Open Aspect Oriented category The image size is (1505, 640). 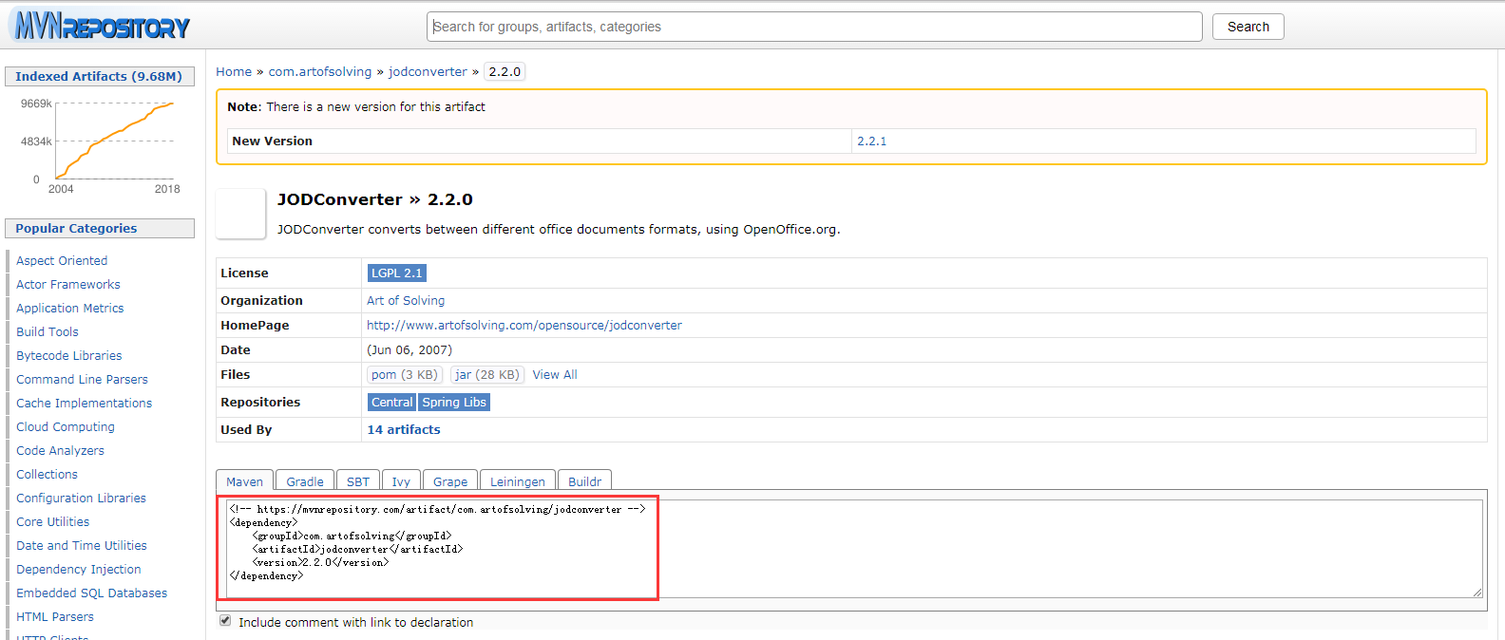click(x=62, y=261)
